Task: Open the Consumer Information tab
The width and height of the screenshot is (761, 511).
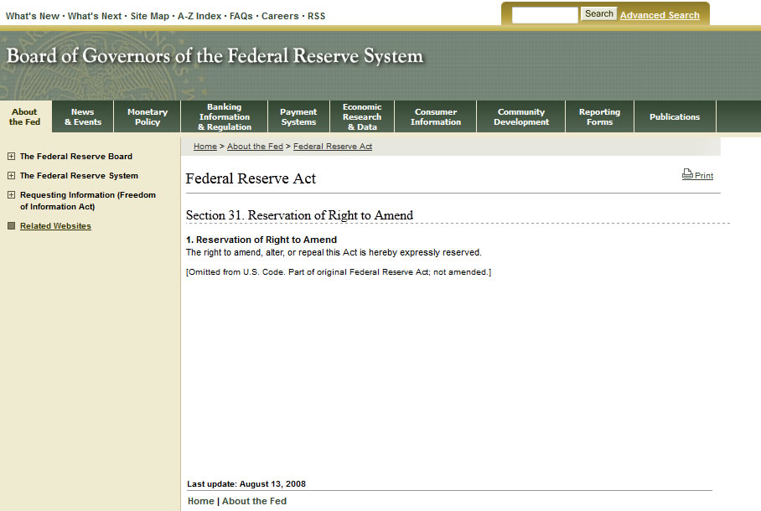Action: click(435, 116)
